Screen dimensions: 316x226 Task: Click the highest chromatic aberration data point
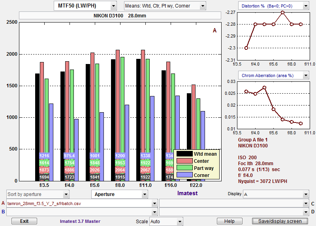264,88
